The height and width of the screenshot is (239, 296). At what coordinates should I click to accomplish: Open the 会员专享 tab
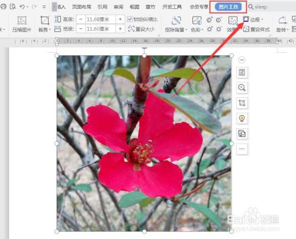coord(199,7)
